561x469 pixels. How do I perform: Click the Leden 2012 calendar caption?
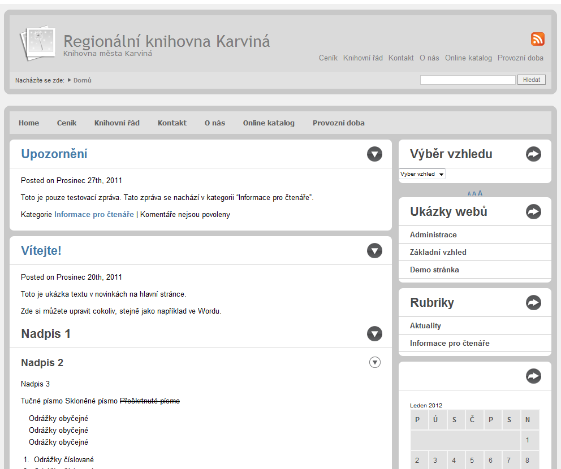(426, 405)
